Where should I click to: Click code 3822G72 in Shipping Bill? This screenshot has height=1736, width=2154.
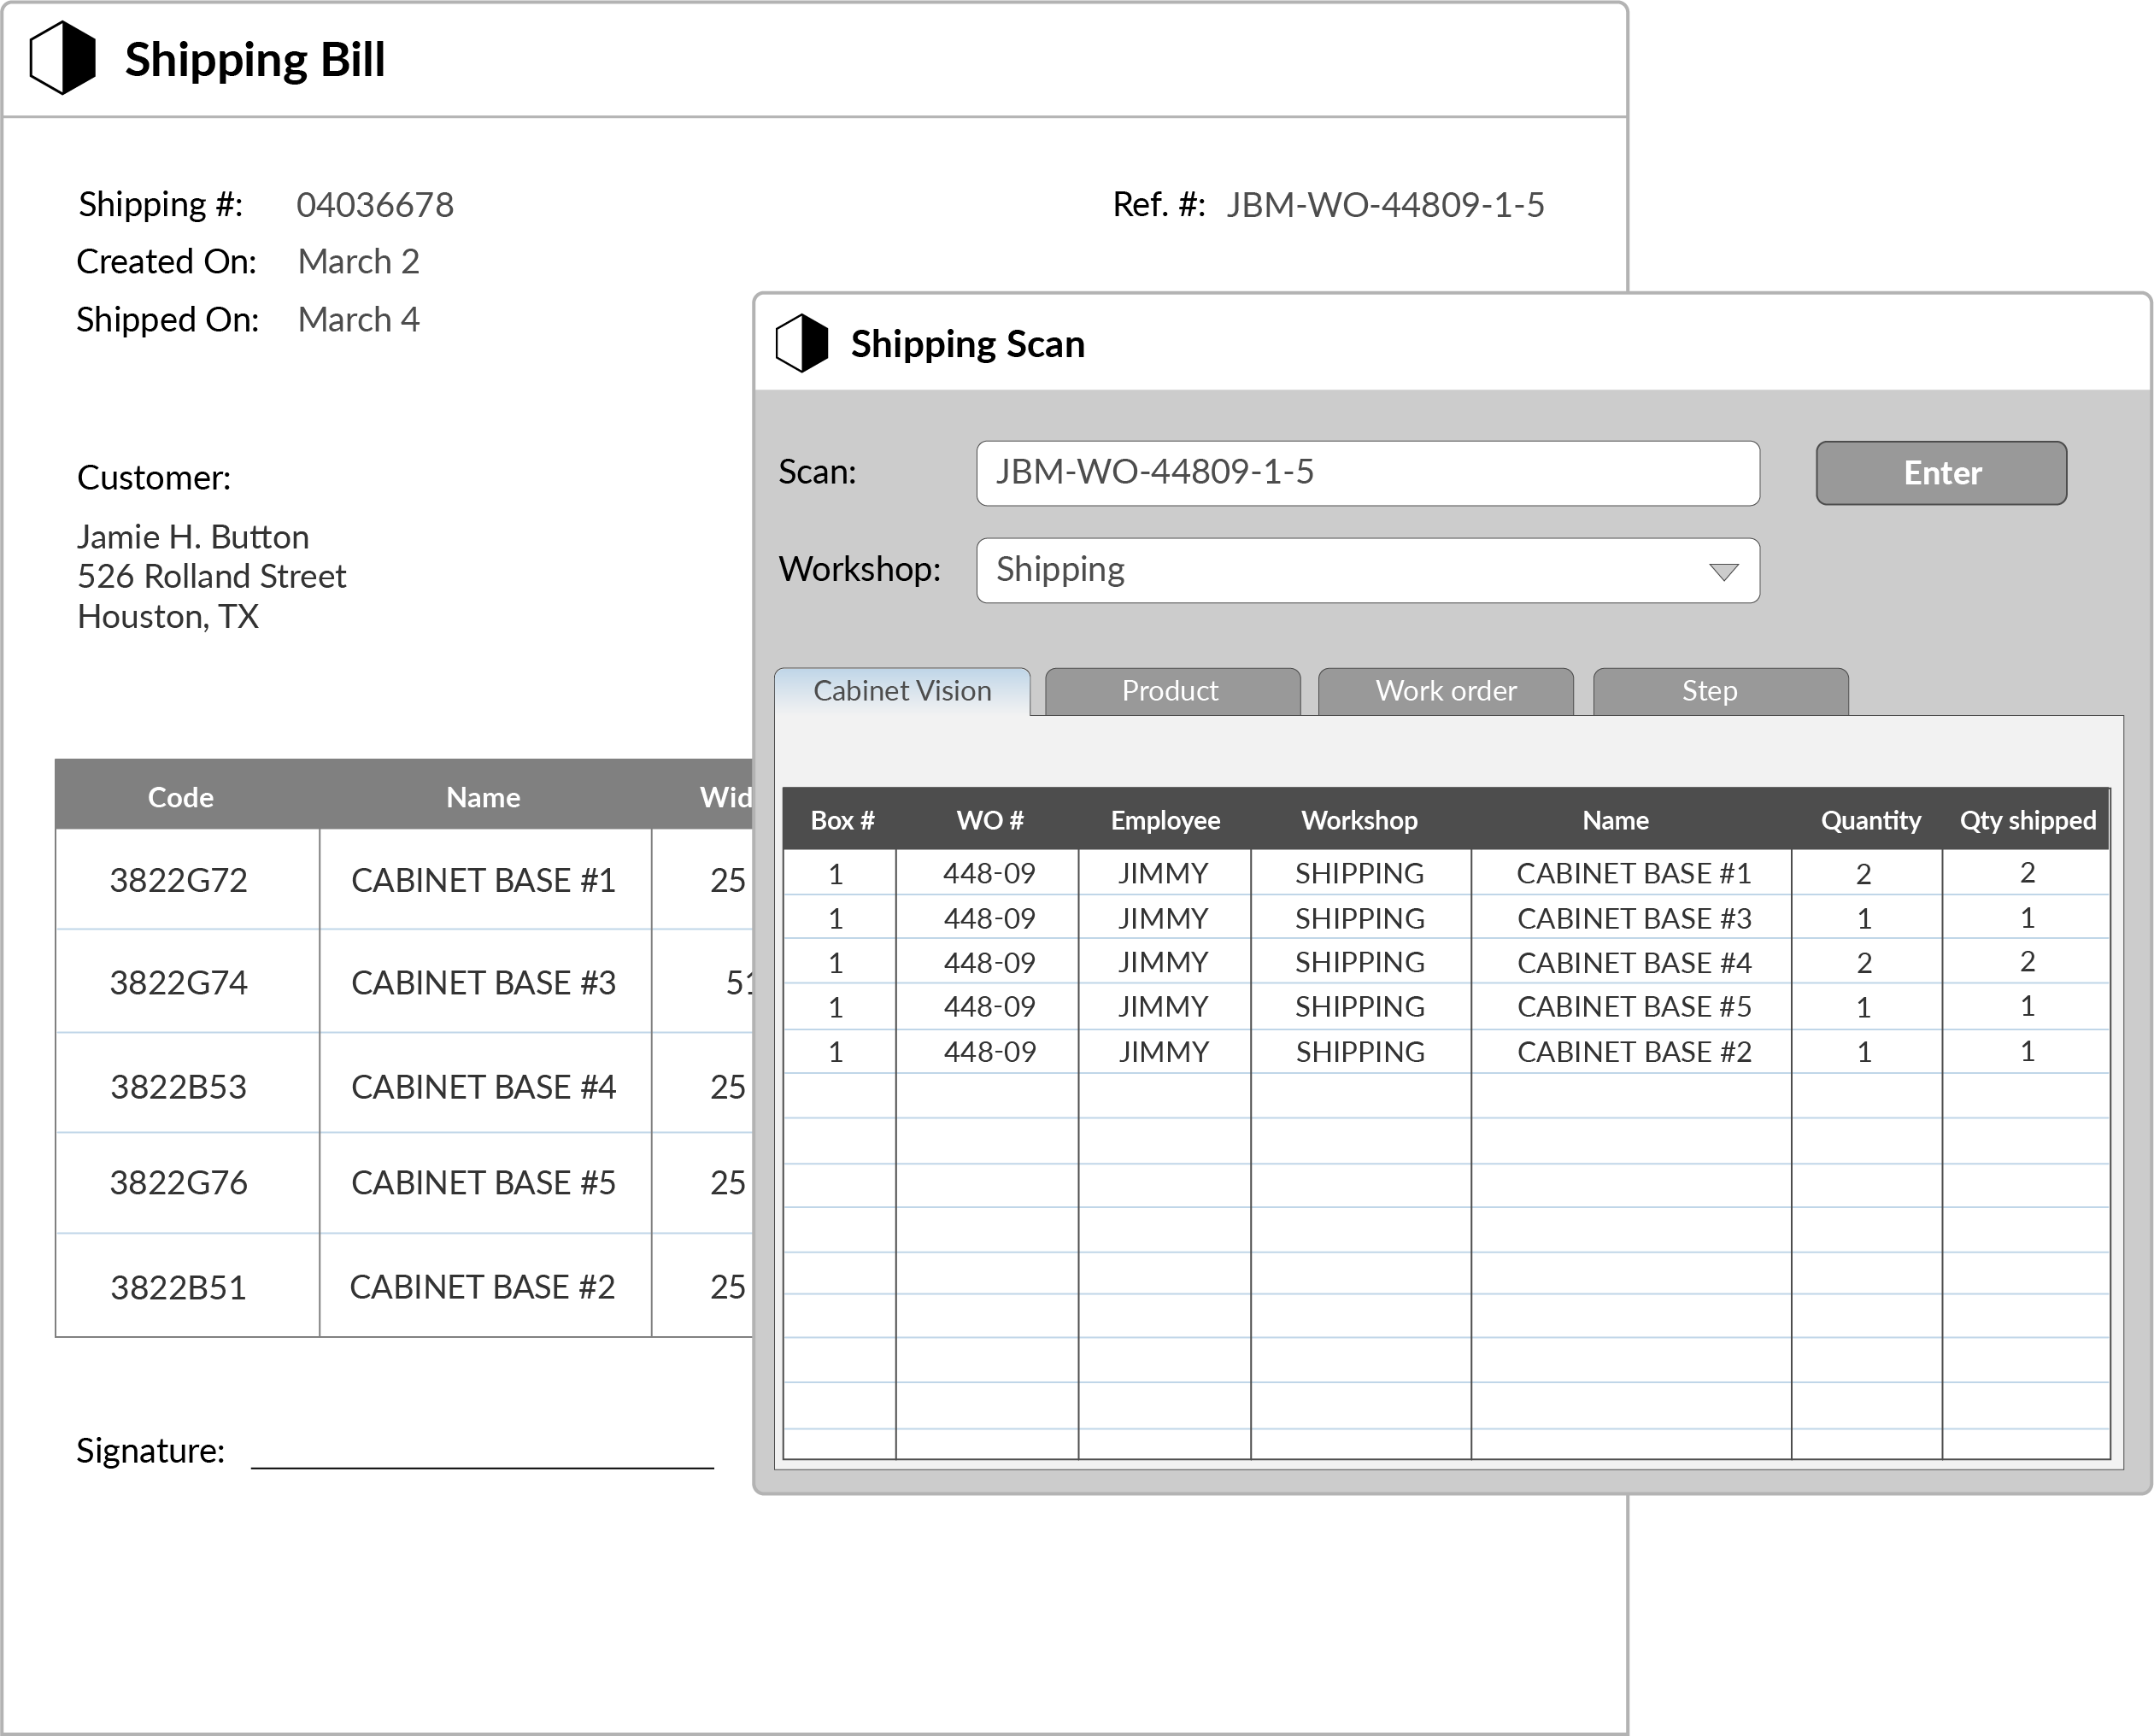tap(178, 880)
